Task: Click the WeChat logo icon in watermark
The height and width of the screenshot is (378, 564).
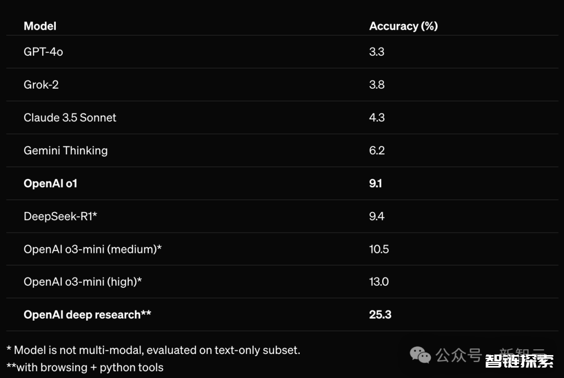Action: [420, 355]
